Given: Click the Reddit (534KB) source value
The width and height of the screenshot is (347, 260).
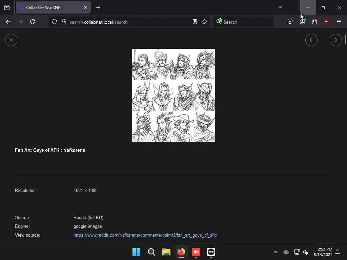Looking at the screenshot, I should pos(88,217).
